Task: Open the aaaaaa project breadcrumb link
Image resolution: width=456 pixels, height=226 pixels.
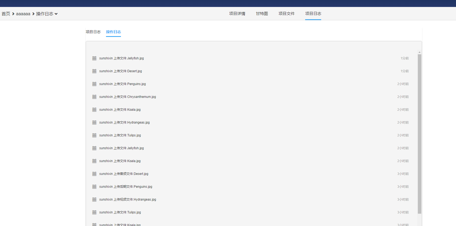Action: click(x=23, y=14)
